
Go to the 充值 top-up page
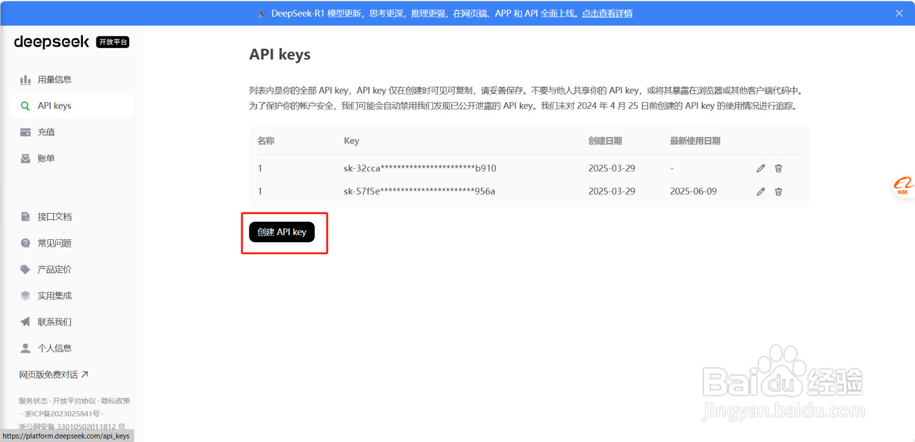pos(72,132)
